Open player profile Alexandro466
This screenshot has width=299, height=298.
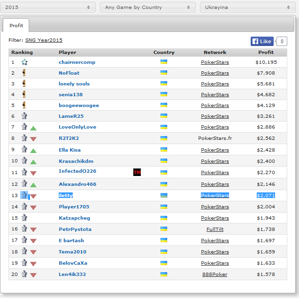coord(77,184)
